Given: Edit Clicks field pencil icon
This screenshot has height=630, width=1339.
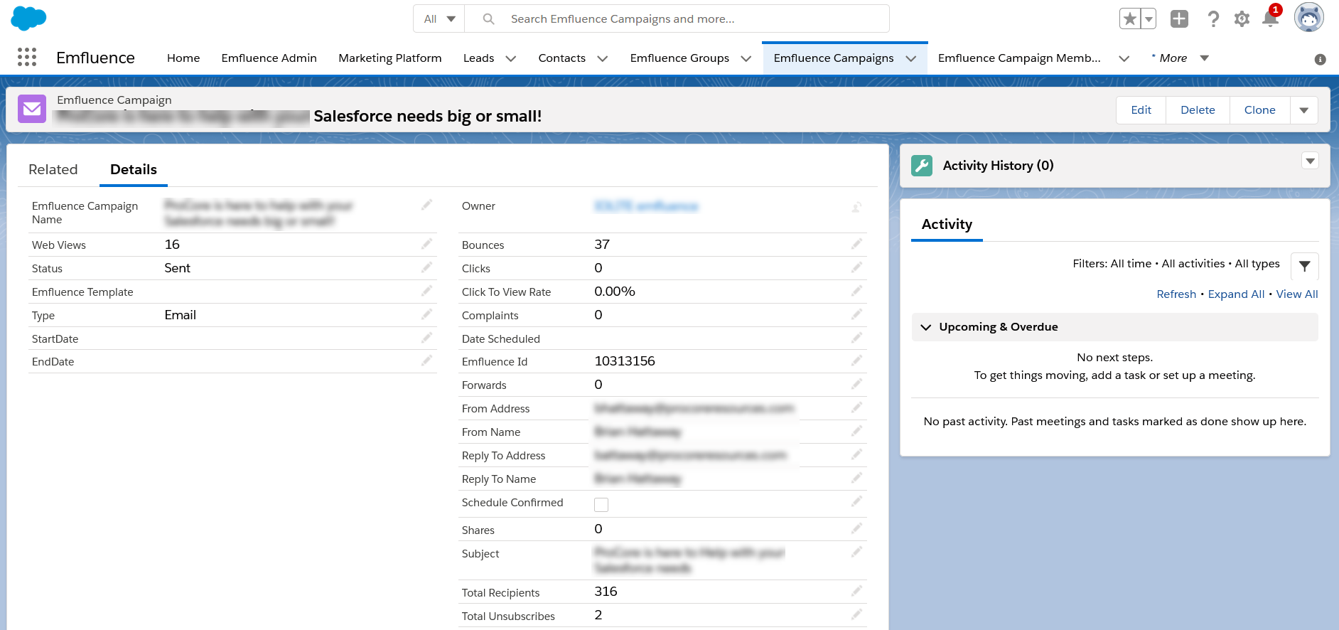Looking at the screenshot, I should tap(856, 267).
